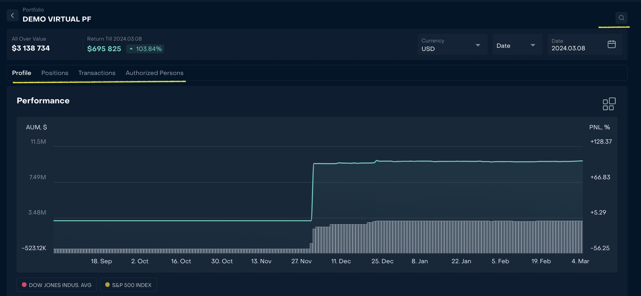Open the calendar date picker icon

[611, 44]
